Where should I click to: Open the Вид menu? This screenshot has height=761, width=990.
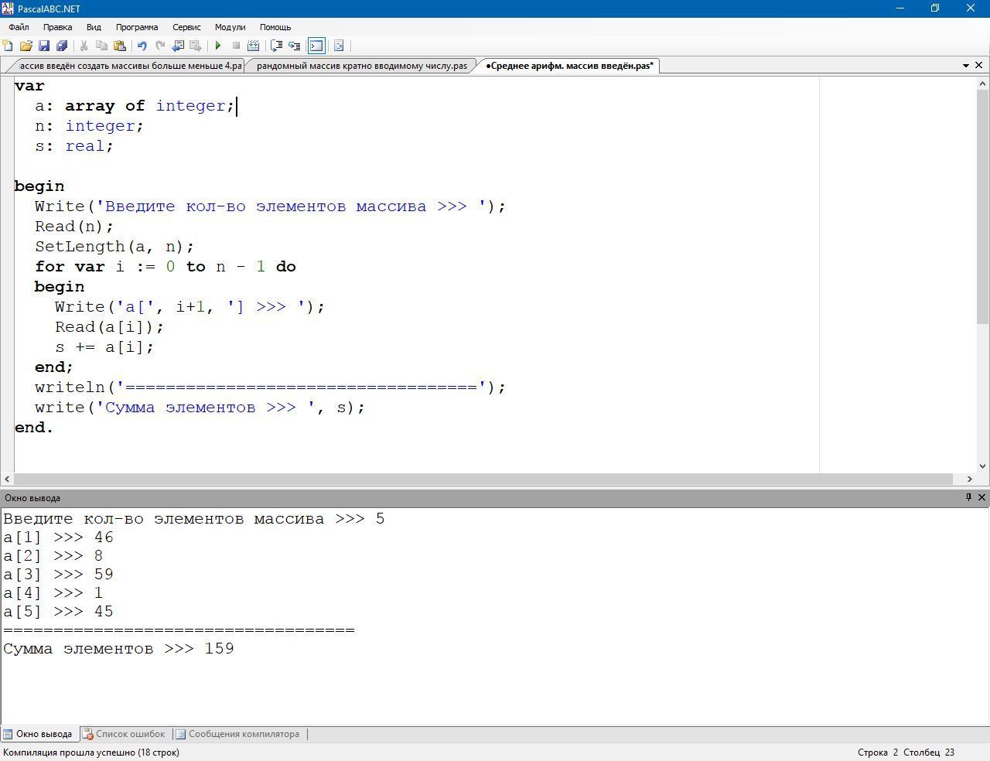point(94,27)
